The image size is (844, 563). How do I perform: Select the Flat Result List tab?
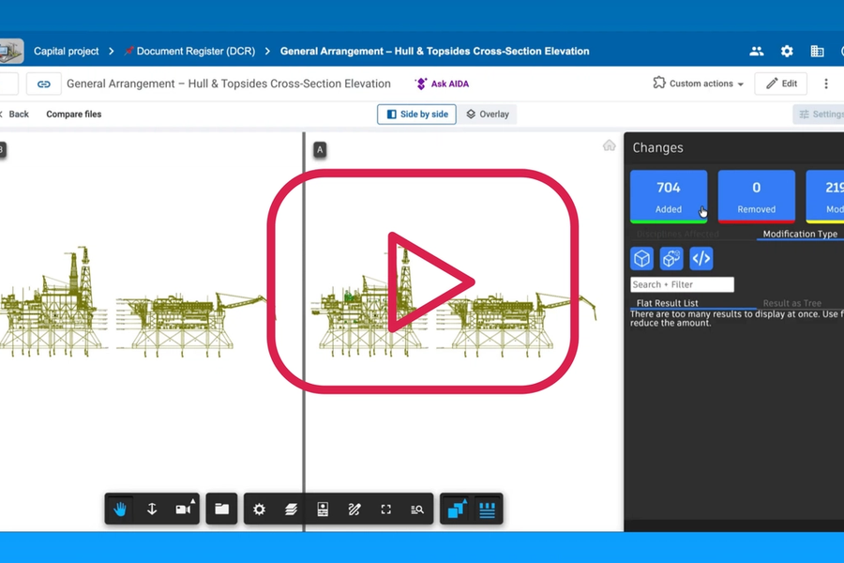(x=667, y=303)
